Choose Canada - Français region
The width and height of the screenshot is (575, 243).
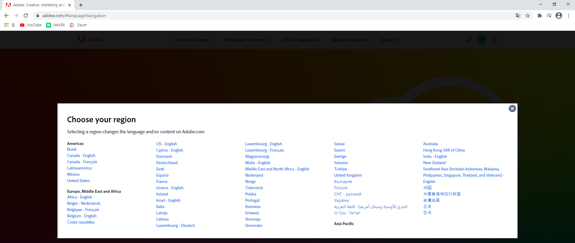pyautogui.click(x=82, y=162)
